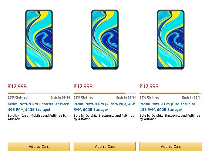The image size is (205, 156).
Task: Click the ₹12,998 price of Interstellar Black
Action: tap(17, 86)
